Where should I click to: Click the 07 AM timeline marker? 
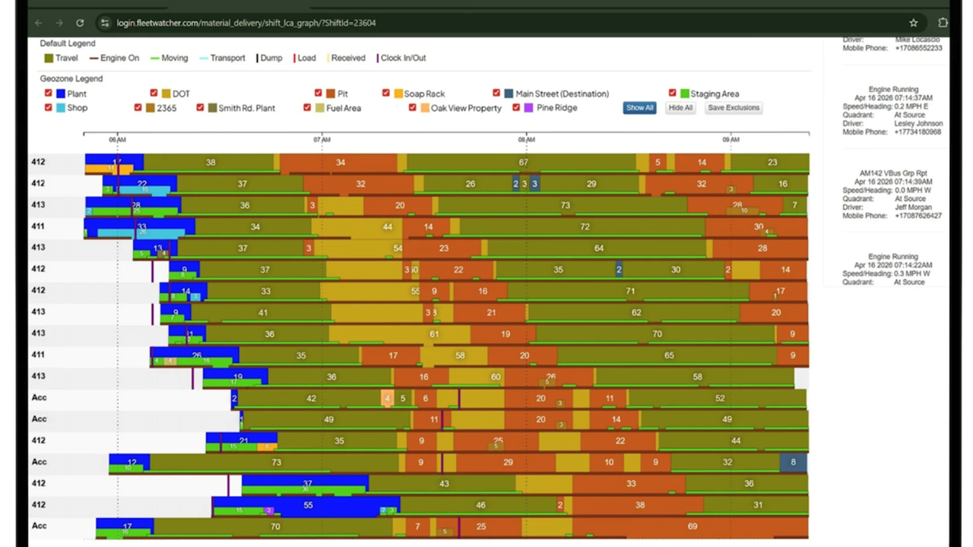(322, 140)
